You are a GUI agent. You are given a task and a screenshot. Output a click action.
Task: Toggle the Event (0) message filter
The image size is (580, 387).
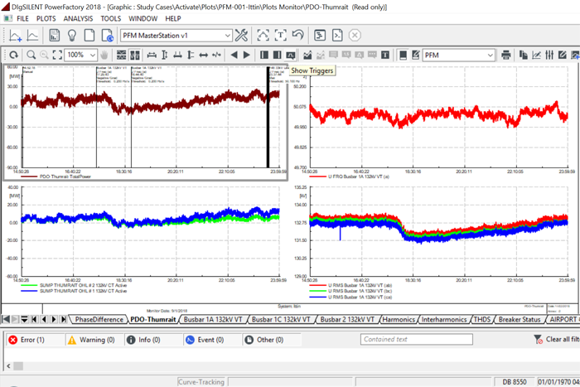[210, 339]
